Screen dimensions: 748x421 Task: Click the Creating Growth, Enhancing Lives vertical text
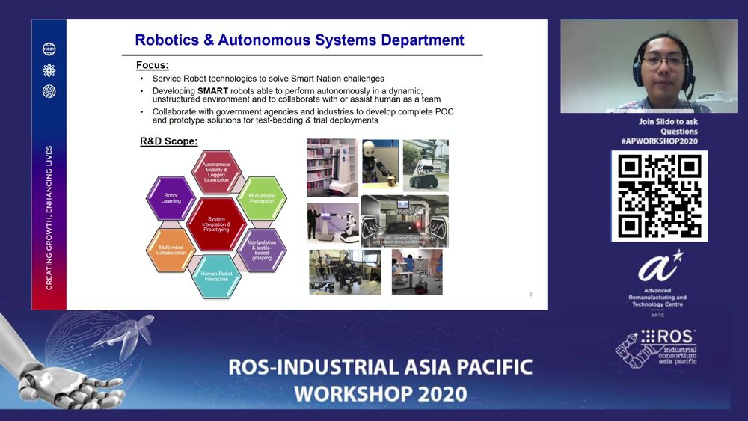(x=49, y=218)
